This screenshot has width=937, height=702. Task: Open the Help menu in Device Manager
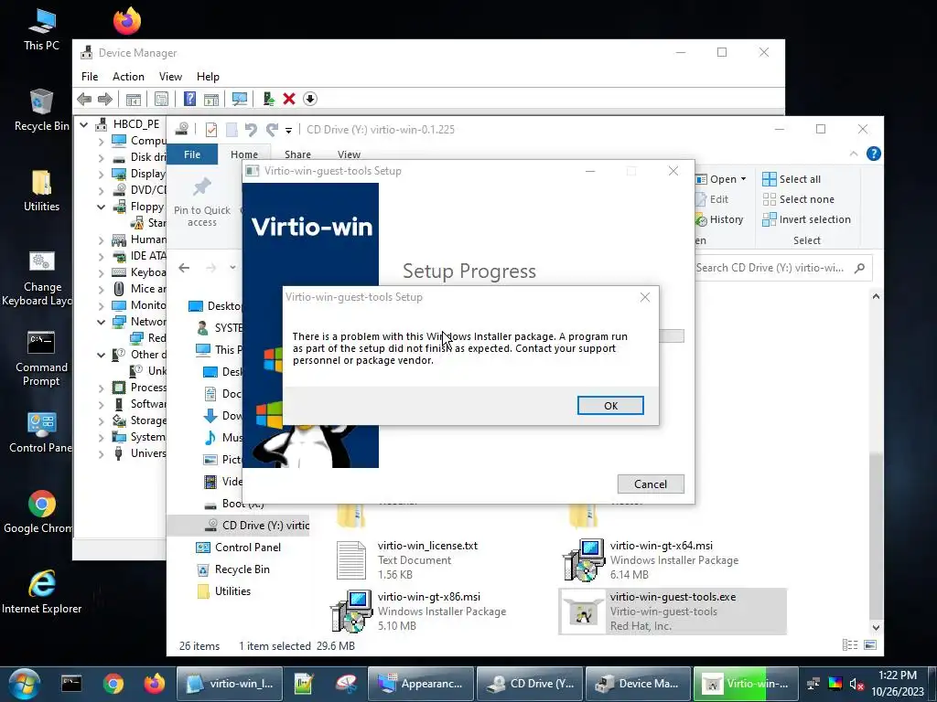208,77
